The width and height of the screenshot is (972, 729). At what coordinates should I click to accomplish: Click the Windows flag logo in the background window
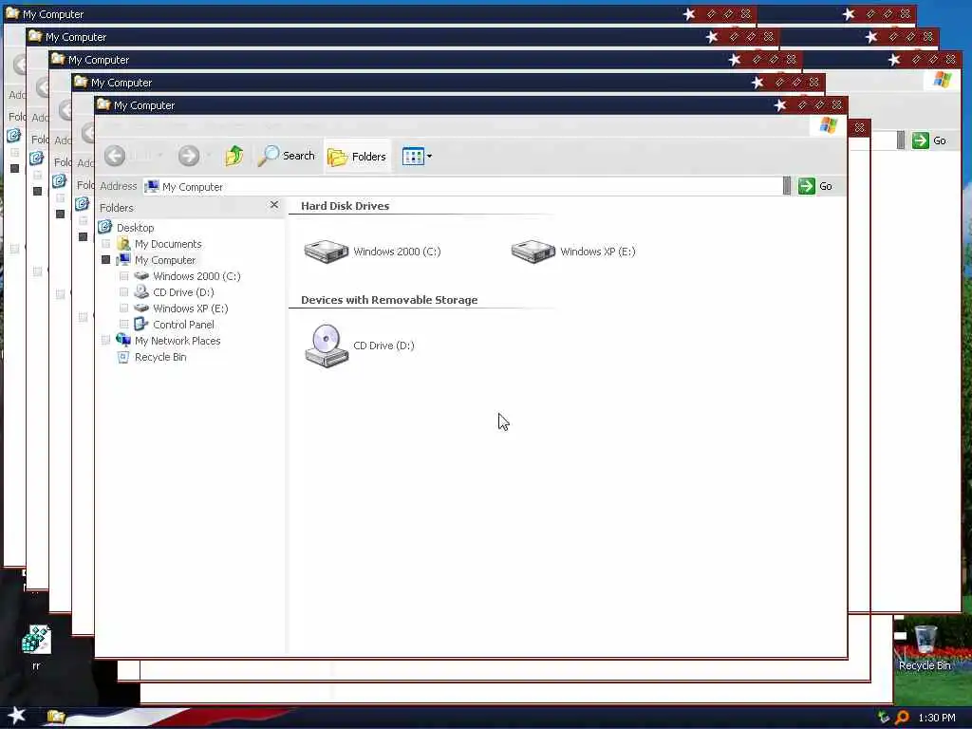(943, 80)
